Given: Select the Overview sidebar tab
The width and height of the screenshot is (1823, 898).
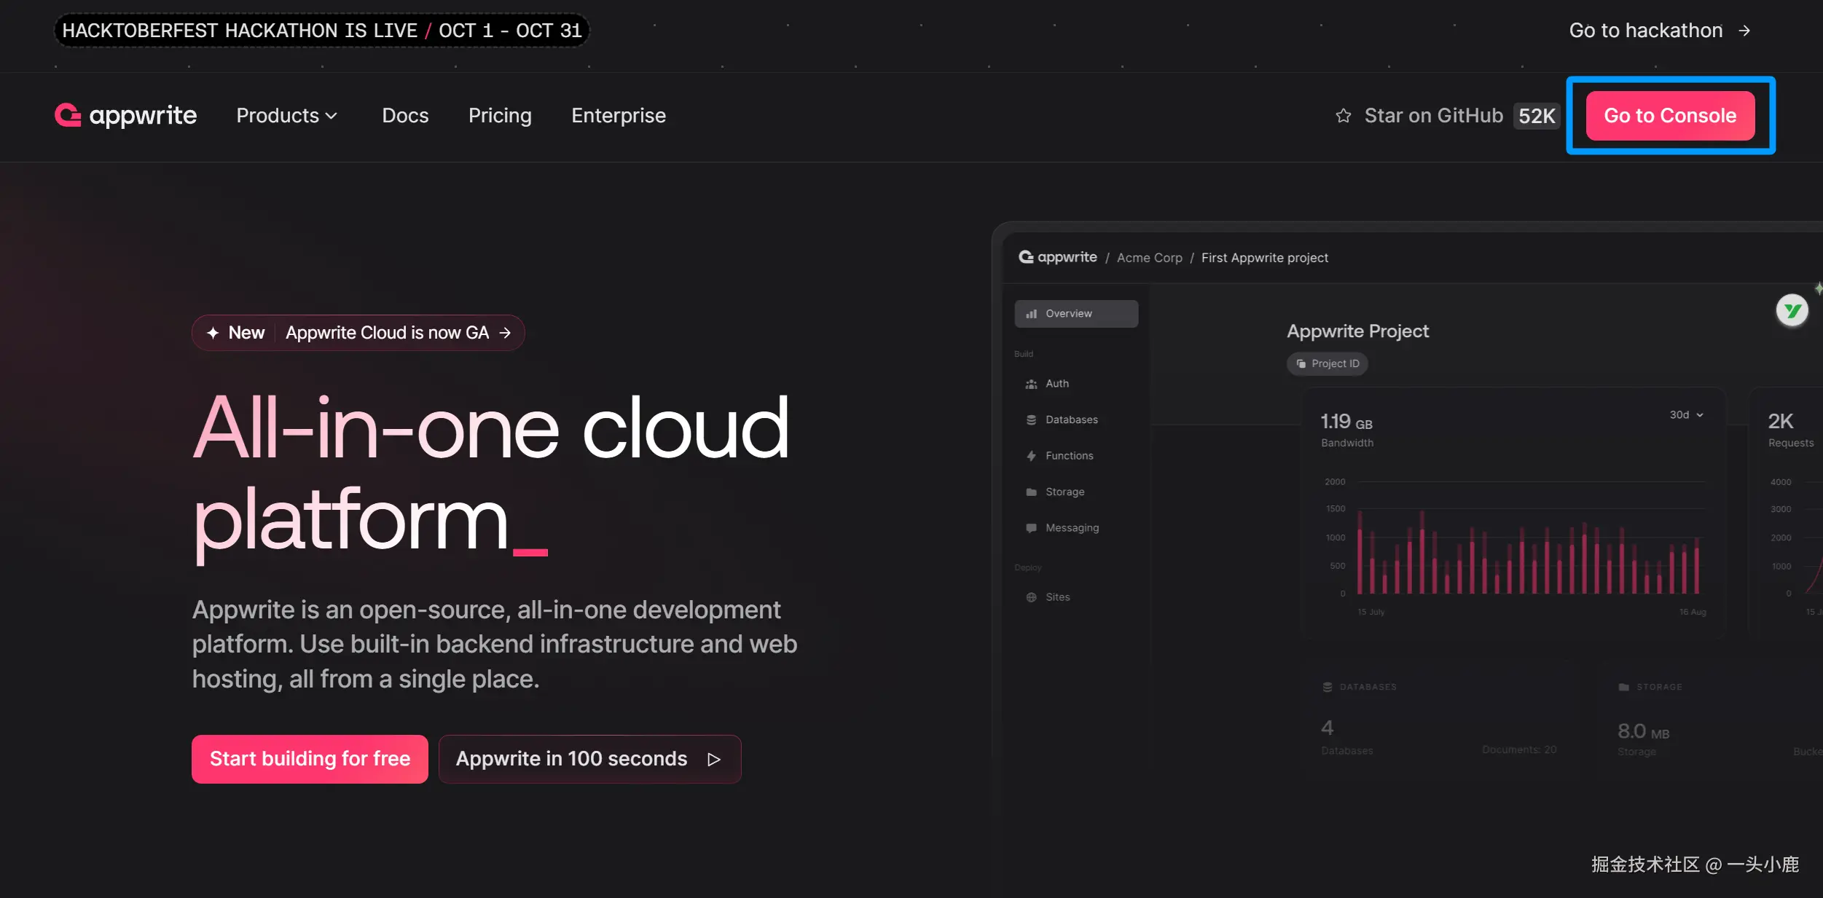Looking at the screenshot, I should point(1075,314).
